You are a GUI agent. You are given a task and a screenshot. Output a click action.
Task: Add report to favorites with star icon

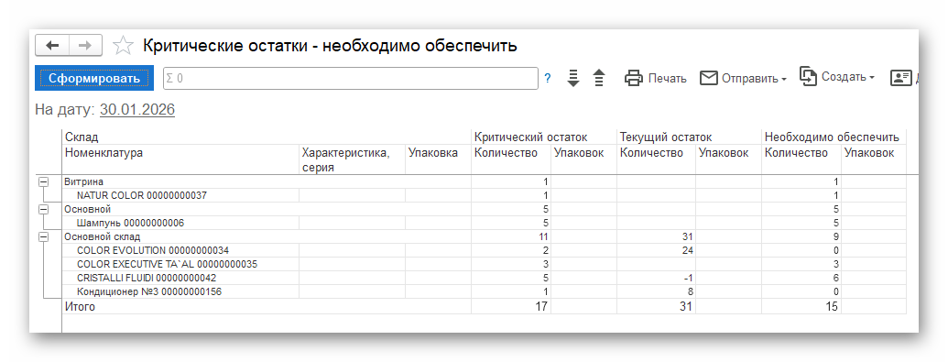coord(124,46)
